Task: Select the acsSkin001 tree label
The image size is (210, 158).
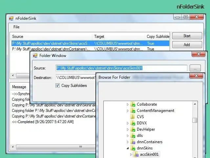Action: click(149, 154)
